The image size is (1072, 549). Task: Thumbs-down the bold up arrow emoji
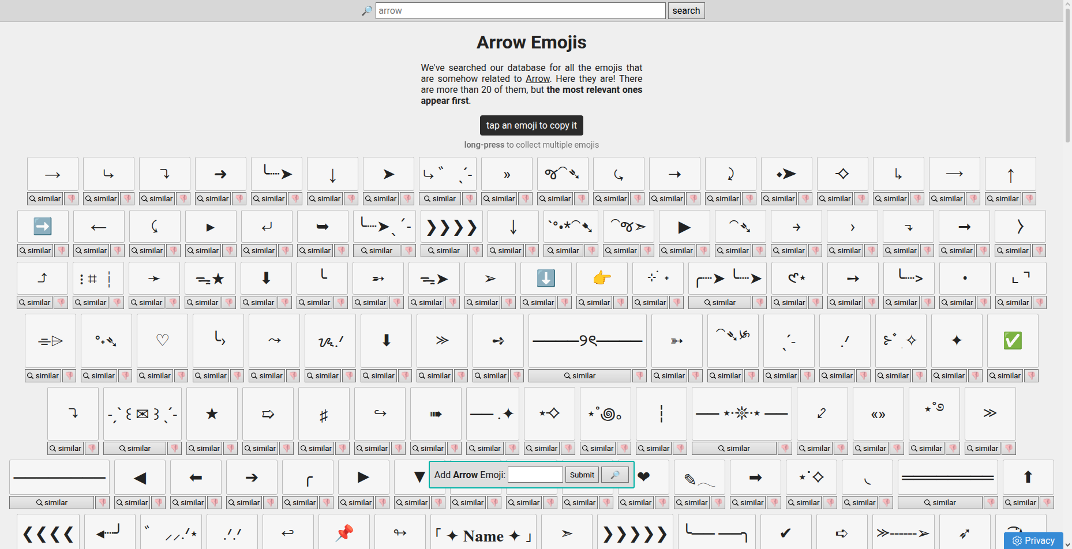click(1047, 502)
